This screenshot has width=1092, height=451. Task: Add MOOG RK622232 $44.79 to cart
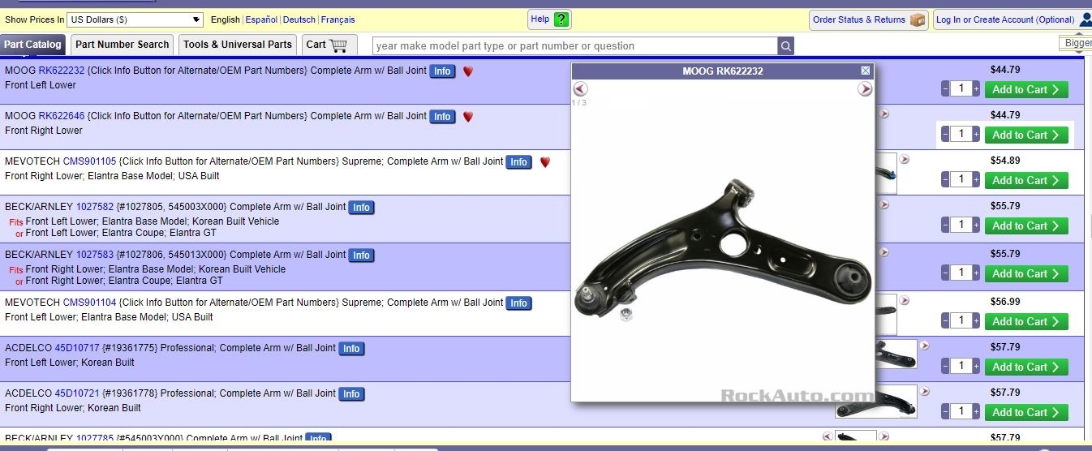pyautogui.click(x=1026, y=90)
